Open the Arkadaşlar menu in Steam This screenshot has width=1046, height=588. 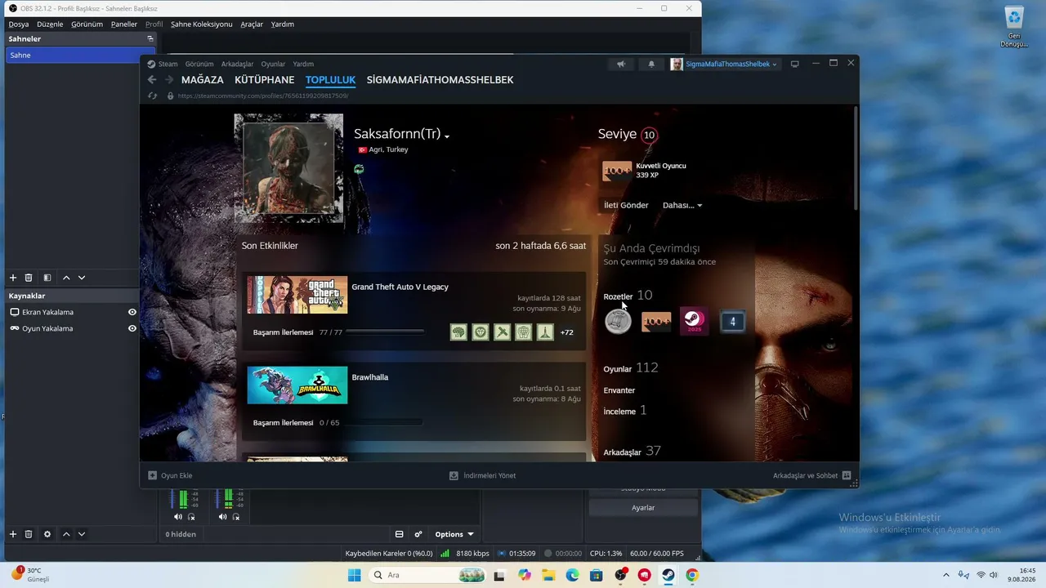(x=237, y=64)
